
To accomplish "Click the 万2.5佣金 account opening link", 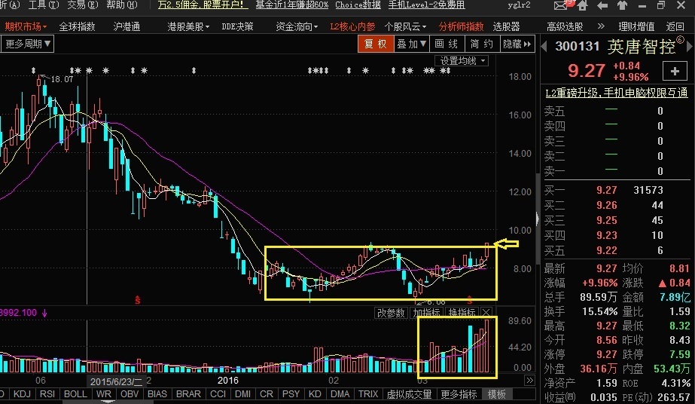I will pyautogui.click(x=203, y=5).
